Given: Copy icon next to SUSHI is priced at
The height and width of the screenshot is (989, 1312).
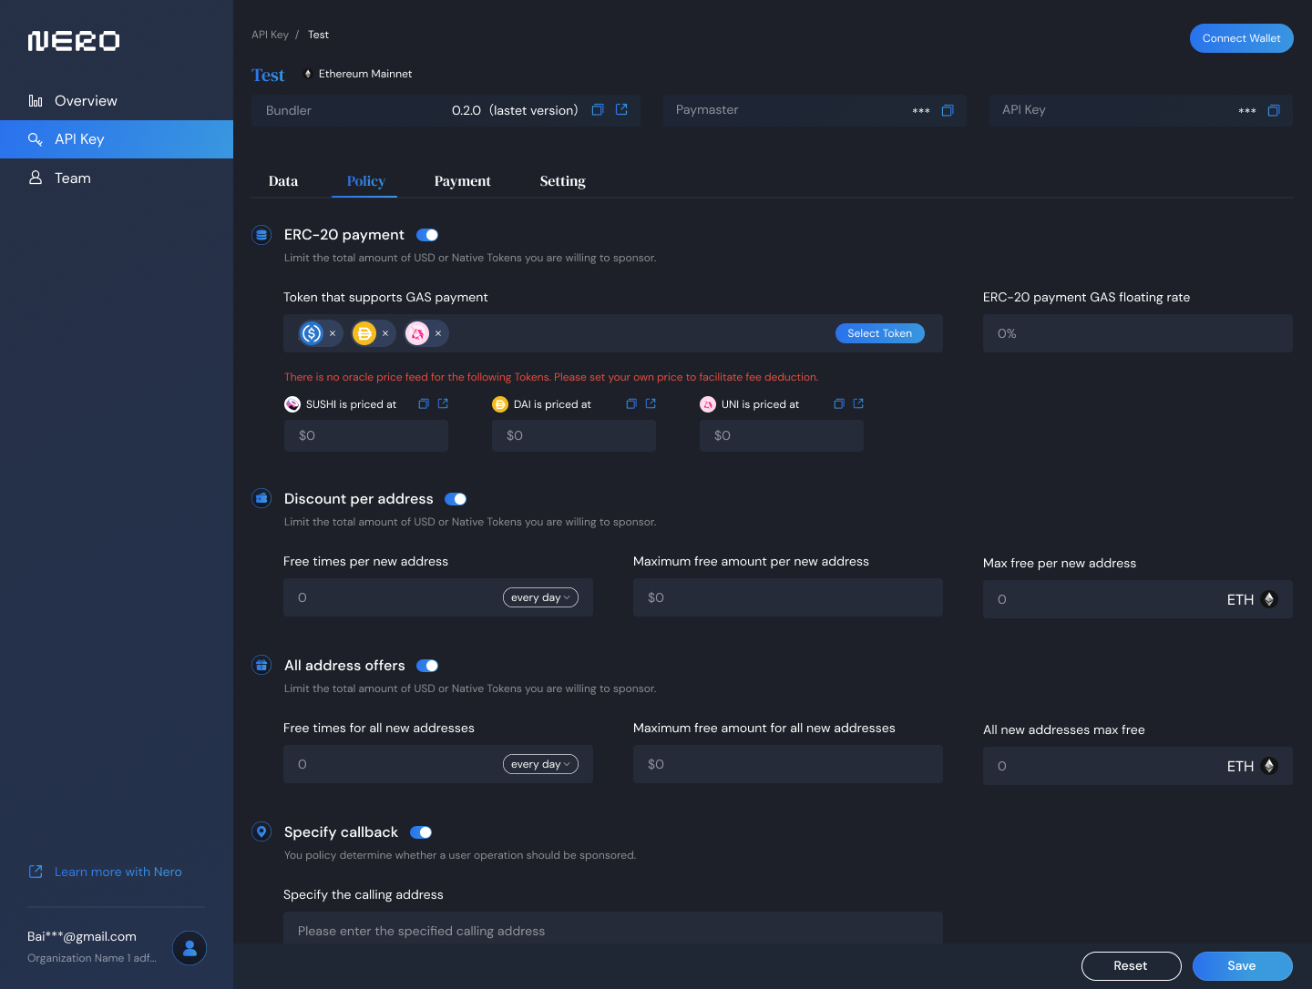Looking at the screenshot, I should 424,403.
